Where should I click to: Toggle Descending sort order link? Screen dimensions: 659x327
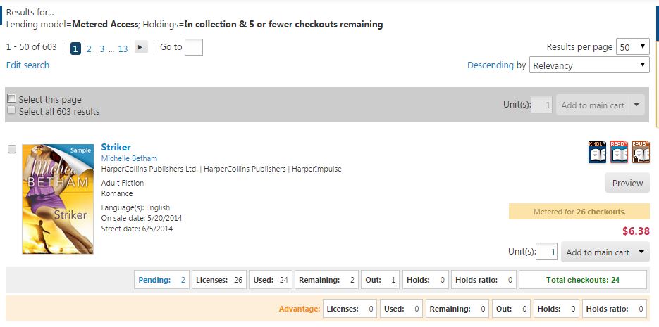tap(490, 65)
